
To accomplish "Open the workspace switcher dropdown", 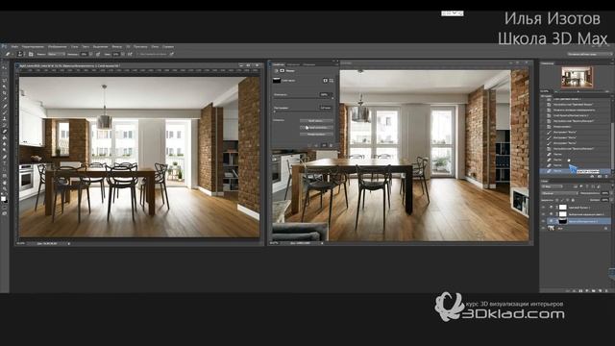I will coord(589,54).
